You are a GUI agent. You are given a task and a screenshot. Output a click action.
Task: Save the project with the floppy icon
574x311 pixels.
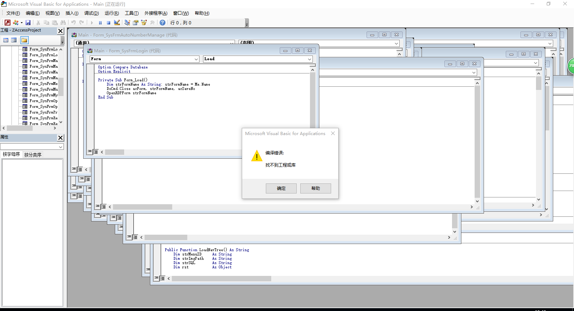(28, 23)
